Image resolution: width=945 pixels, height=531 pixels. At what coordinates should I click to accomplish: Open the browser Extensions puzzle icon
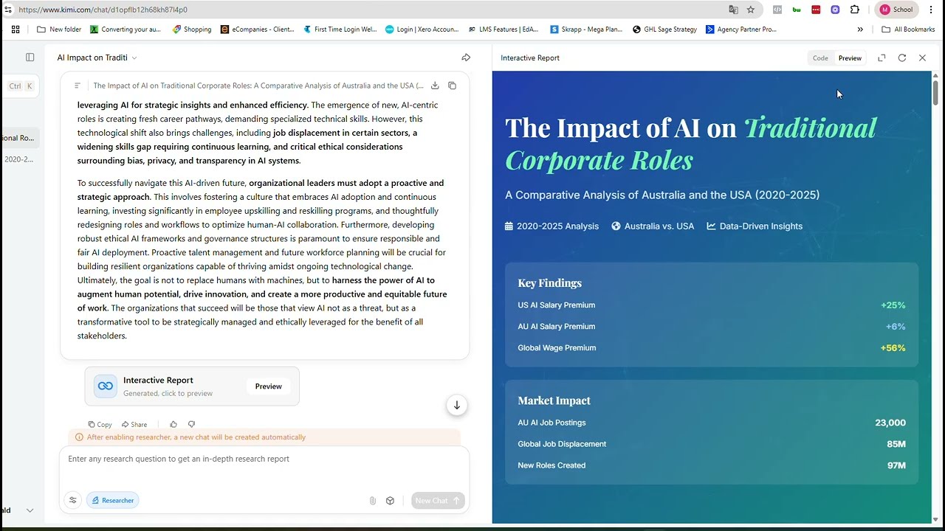click(855, 10)
